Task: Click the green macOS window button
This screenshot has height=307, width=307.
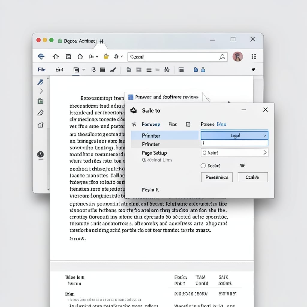Action: (51, 40)
